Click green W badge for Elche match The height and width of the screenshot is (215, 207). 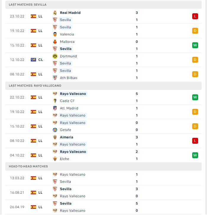[x=195, y=155]
